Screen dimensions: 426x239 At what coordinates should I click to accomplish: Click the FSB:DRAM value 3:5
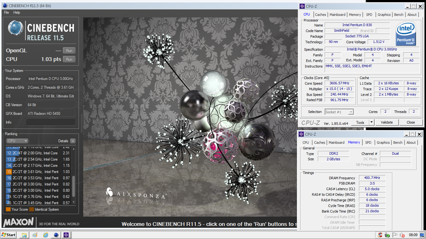coord(372,183)
